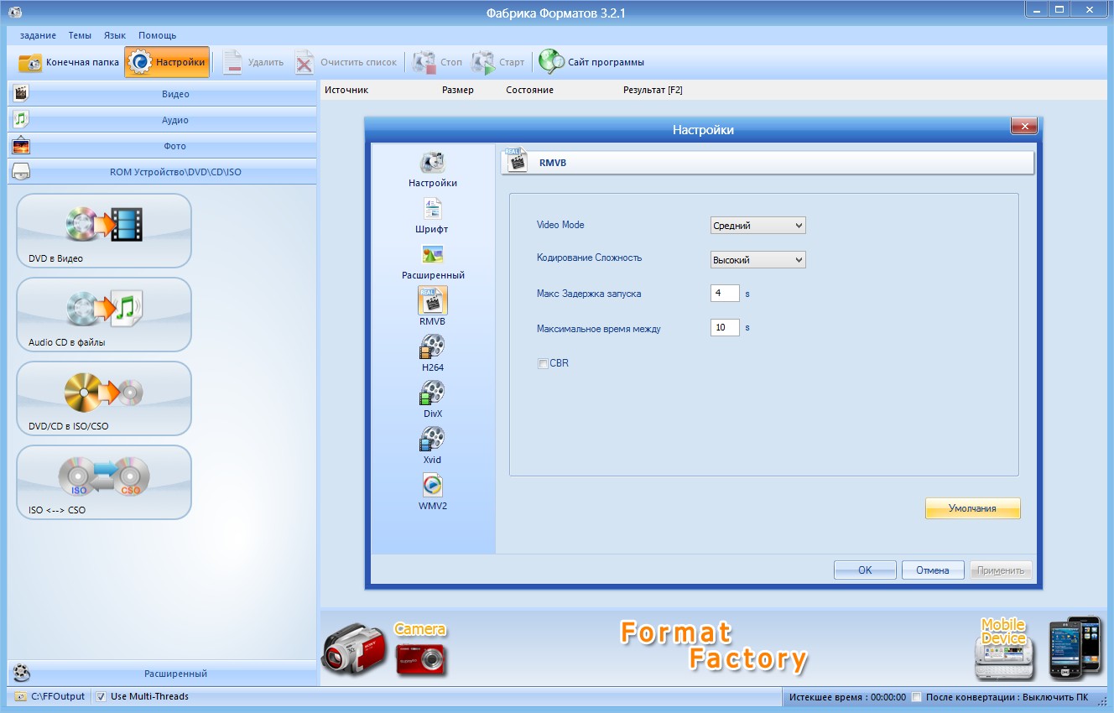1114x713 pixels.
Task: Click Очистить список in toolbar
Action: [346, 62]
